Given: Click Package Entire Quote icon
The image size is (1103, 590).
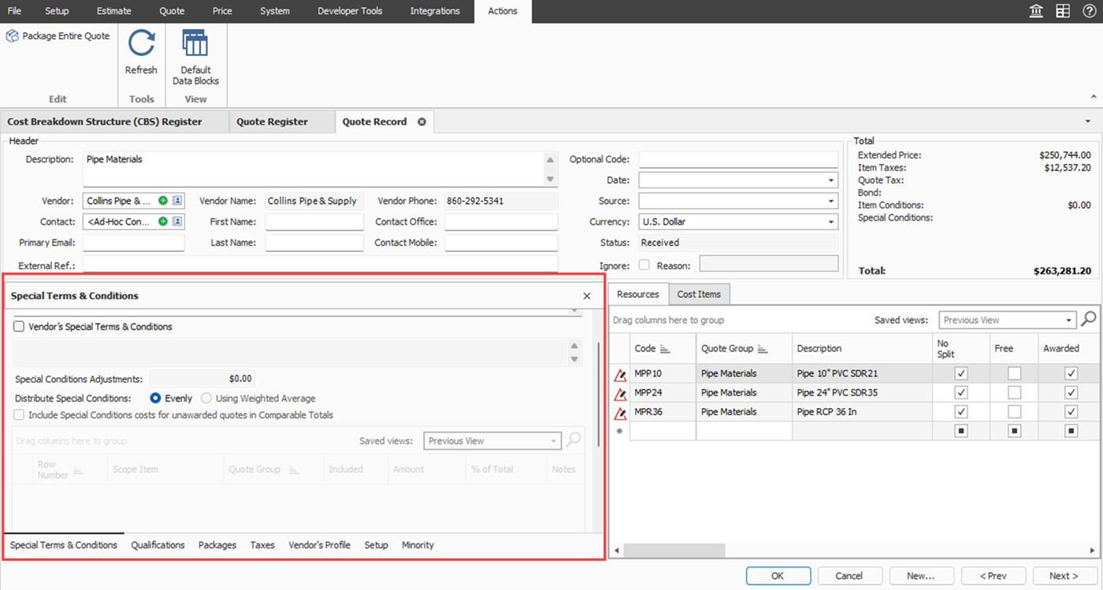Looking at the screenshot, I should [13, 36].
